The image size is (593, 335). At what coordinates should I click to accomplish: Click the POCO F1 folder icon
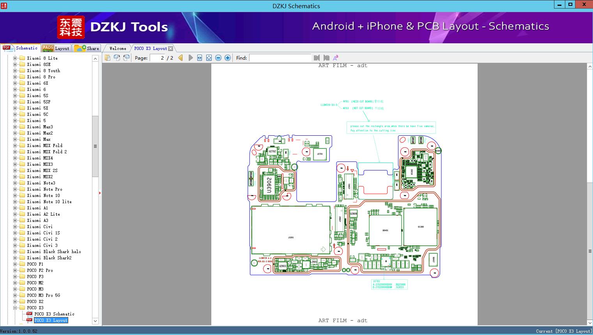tap(22, 264)
